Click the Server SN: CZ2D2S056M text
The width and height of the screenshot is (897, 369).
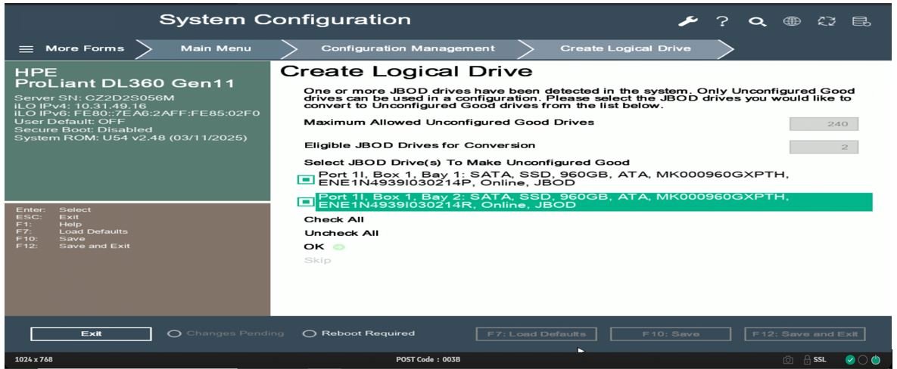point(94,98)
